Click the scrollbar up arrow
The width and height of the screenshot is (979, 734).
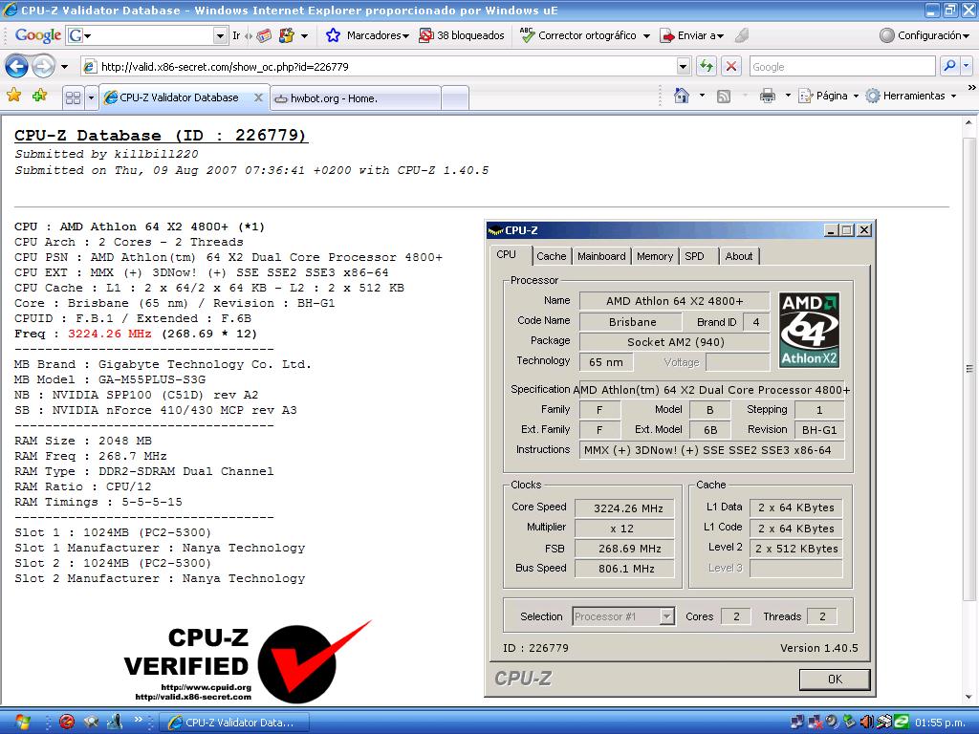(969, 123)
